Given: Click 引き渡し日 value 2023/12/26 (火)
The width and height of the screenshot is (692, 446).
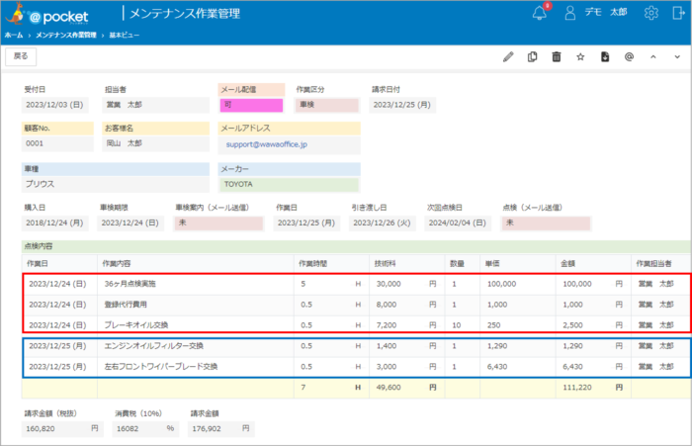Looking at the screenshot, I should coord(382,223).
